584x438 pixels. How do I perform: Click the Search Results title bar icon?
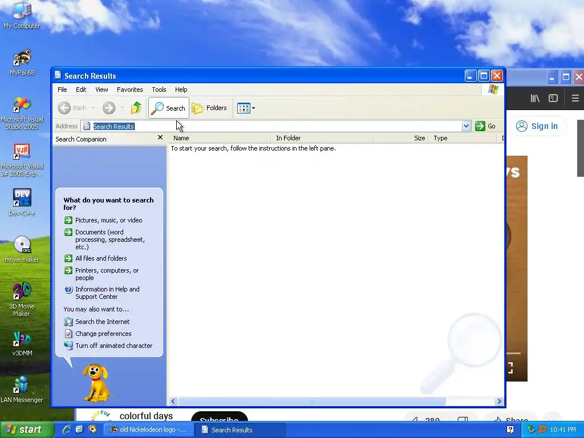point(58,76)
